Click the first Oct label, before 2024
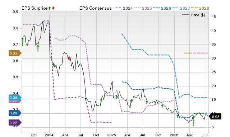 click(x=34, y=135)
